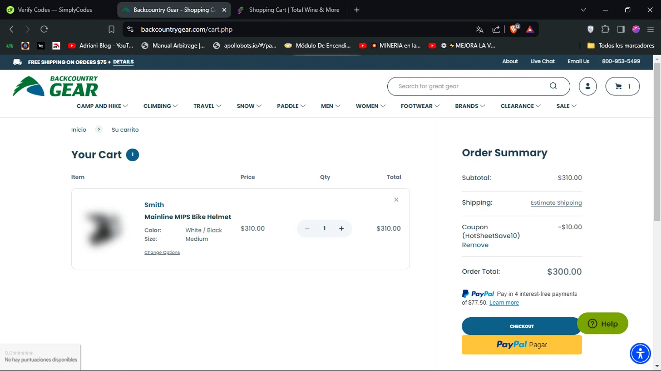Expand the Clearance menu
Screen dimensions: 661x371
pyautogui.click(x=520, y=106)
